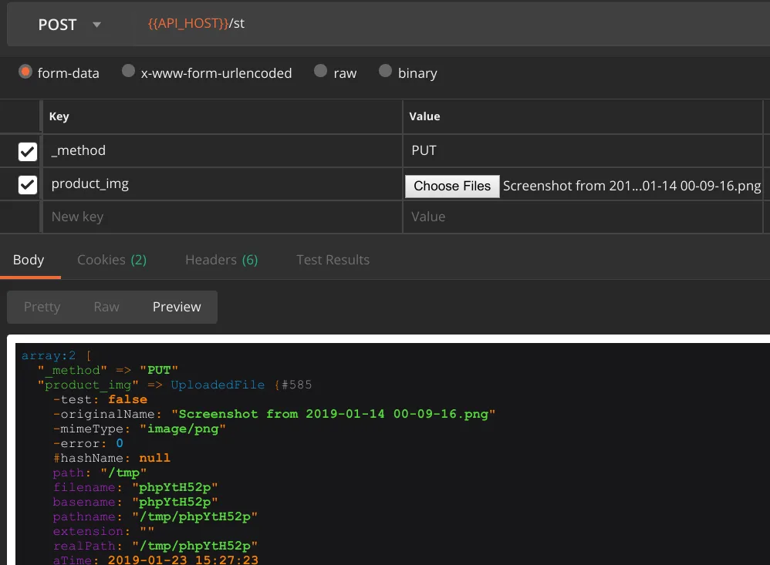Select the x-www-form-urlencoded radio option
The width and height of the screenshot is (770, 565).
click(128, 71)
